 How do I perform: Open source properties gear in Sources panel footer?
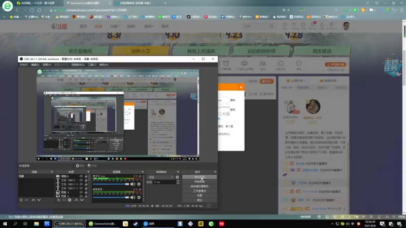tap(70, 200)
